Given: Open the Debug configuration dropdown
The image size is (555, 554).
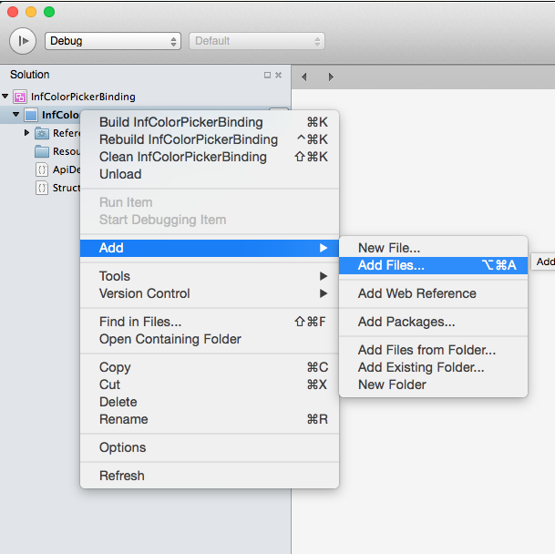Looking at the screenshot, I should click(x=113, y=41).
